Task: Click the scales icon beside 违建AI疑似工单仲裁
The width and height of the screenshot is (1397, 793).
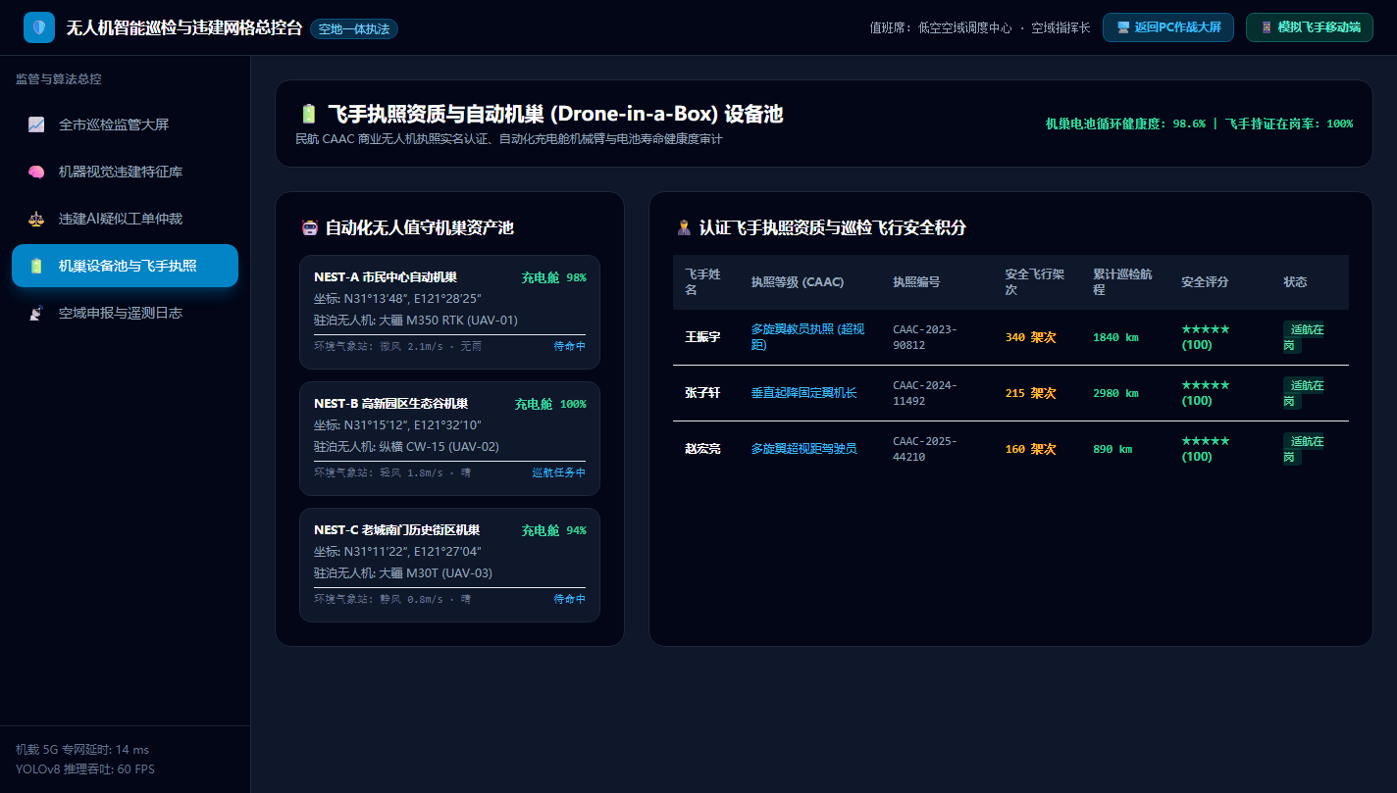Action: (36, 219)
